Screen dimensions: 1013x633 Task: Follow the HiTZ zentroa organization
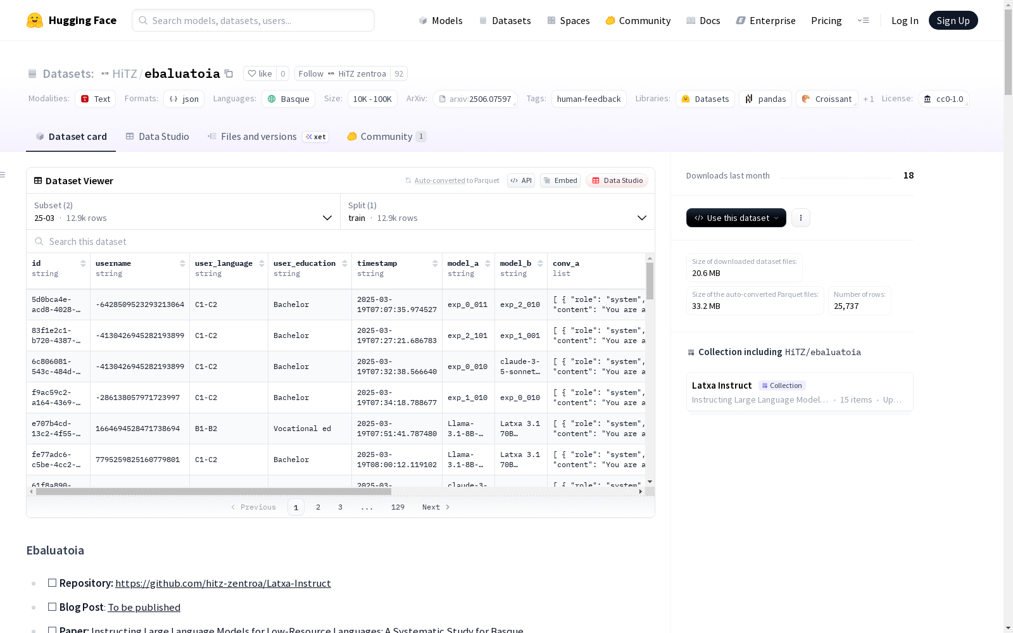pos(343,74)
